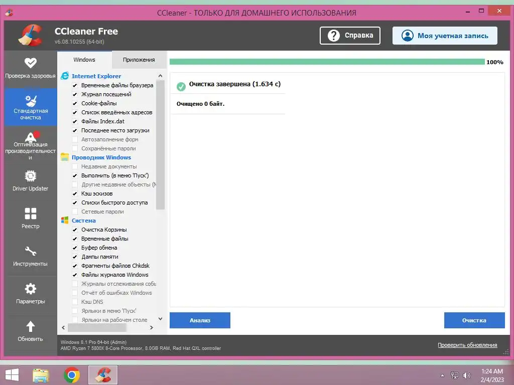Open the network tray icon

(455, 375)
